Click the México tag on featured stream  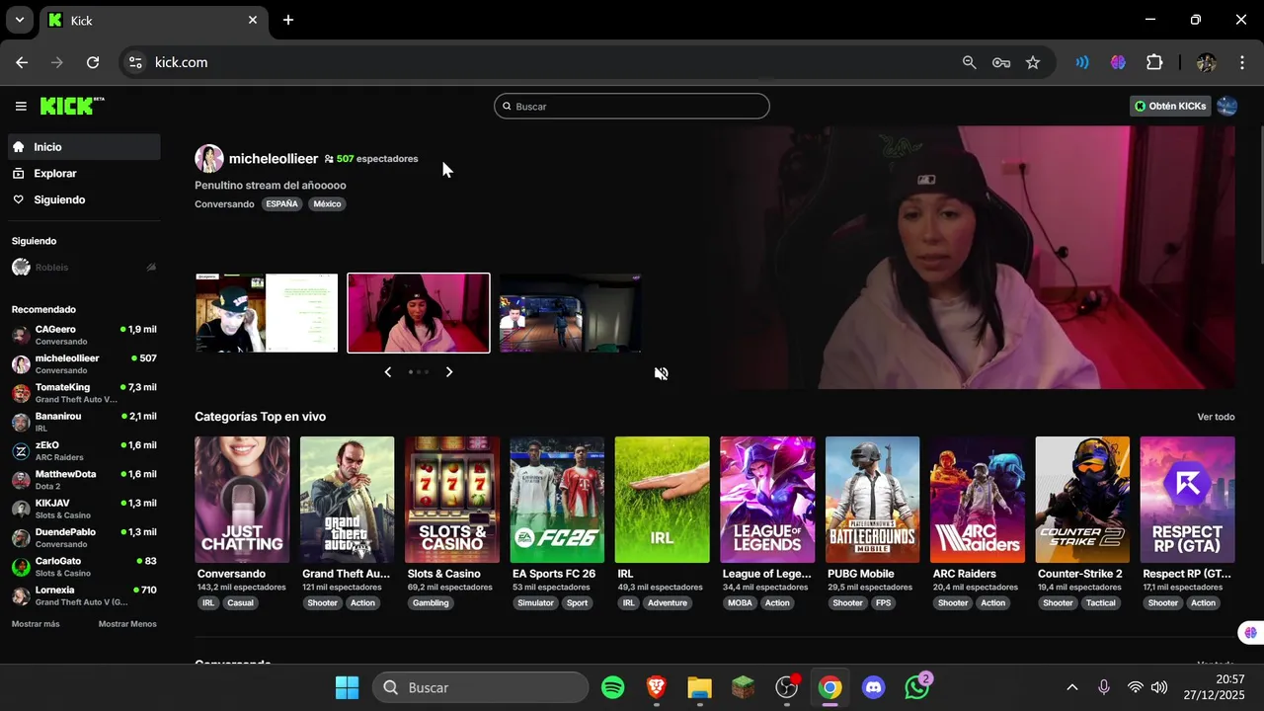pyautogui.click(x=327, y=204)
